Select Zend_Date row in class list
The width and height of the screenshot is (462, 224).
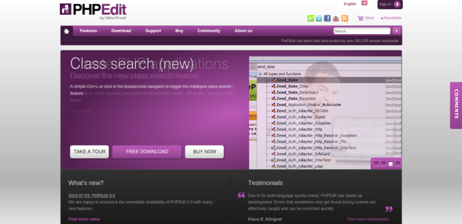point(329,80)
